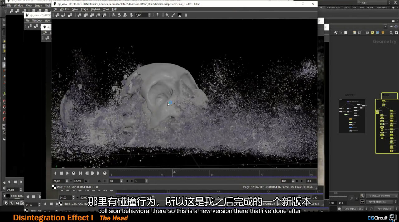Screen dimensions: 399x222
Task: Step back one frame in djv_view
Action: (87, 173)
